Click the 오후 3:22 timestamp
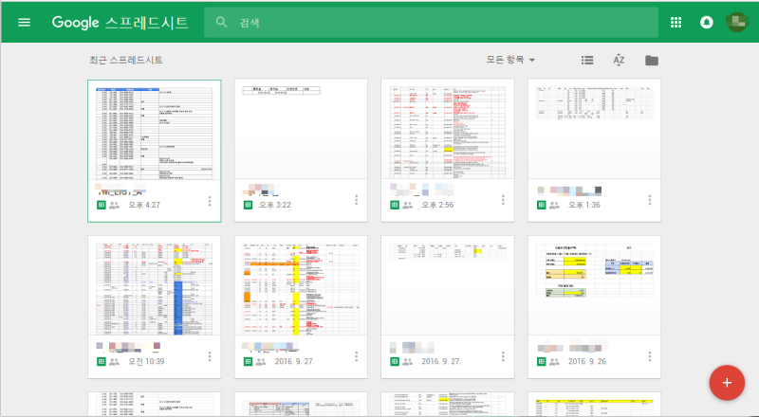 pos(275,205)
